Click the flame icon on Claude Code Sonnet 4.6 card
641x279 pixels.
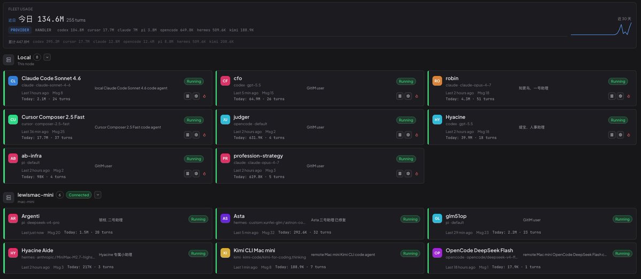click(x=204, y=96)
